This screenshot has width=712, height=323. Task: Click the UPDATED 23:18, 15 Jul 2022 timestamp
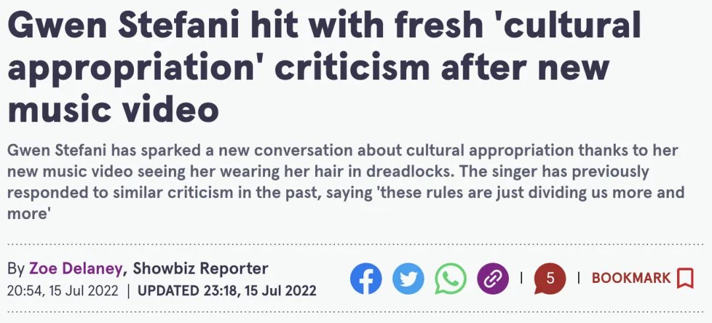pyautogui.click(x=227, y=290)
